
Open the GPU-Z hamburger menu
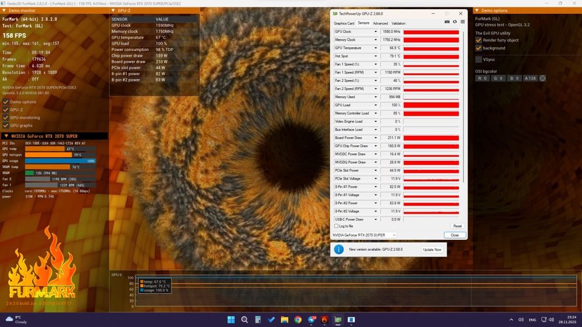tap(463, 22)
